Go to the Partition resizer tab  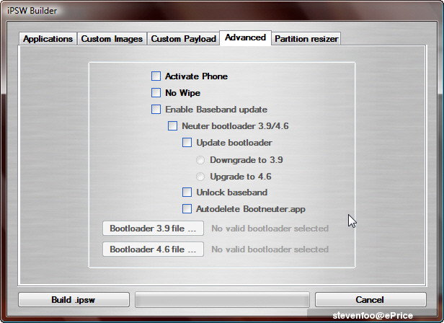pyautogui.click(x=306, y=38)
